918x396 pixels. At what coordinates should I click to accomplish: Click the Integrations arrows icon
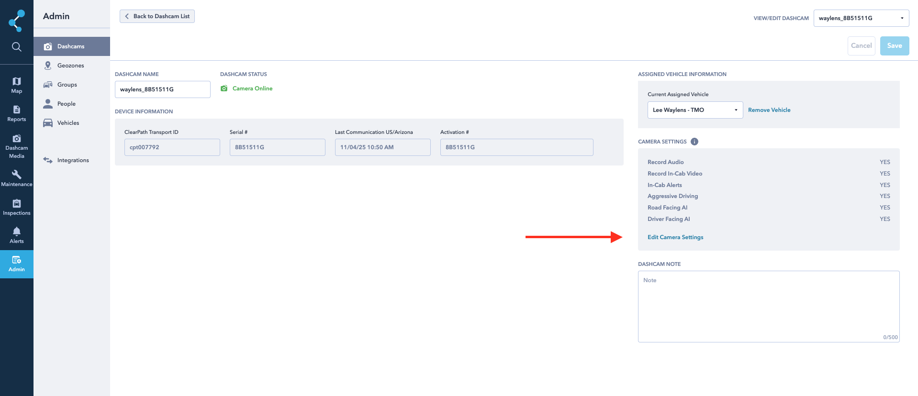pos(48,160)
